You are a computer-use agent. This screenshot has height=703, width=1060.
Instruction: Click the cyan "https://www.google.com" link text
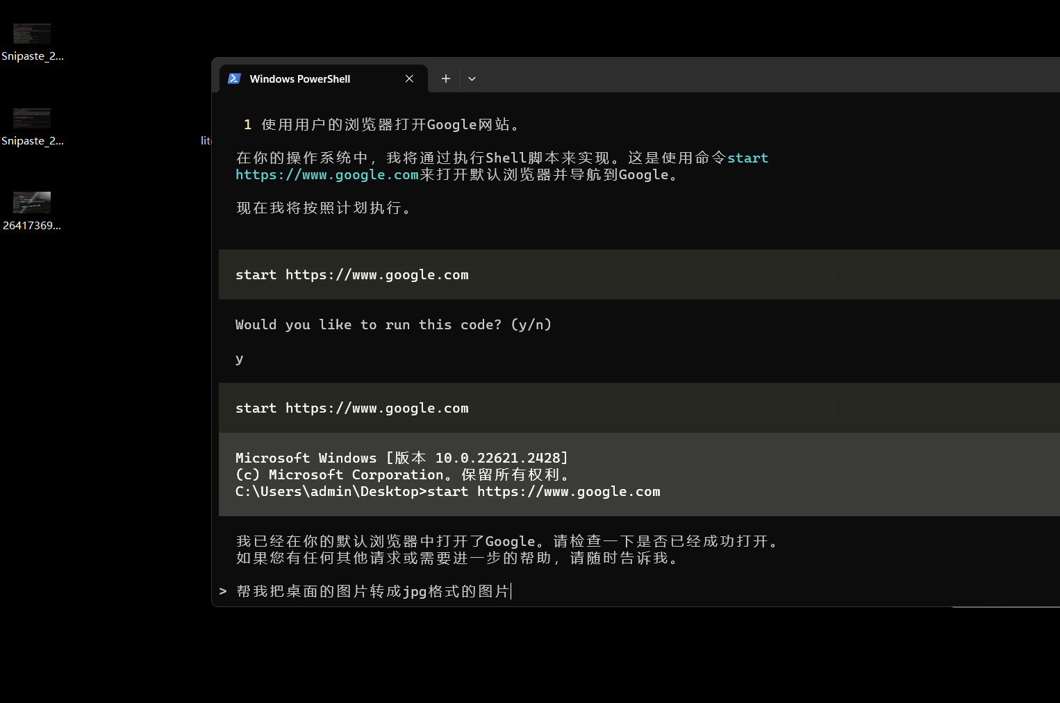click(327, 174)
